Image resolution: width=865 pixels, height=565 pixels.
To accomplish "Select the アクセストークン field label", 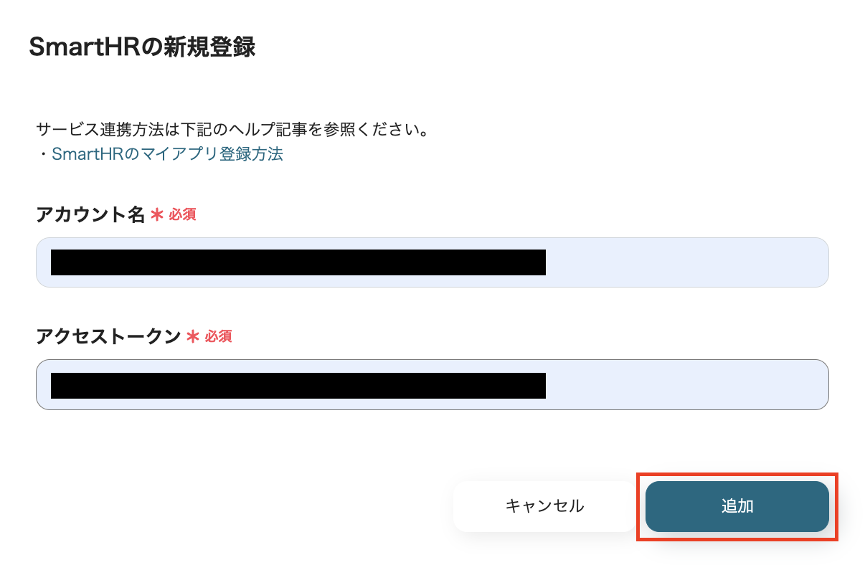I will pyautogui.click(x=107, y=336).
